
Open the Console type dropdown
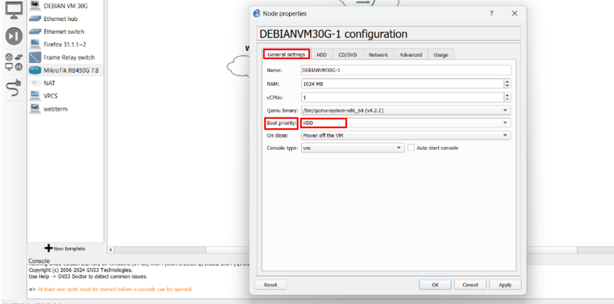(399, 148)
